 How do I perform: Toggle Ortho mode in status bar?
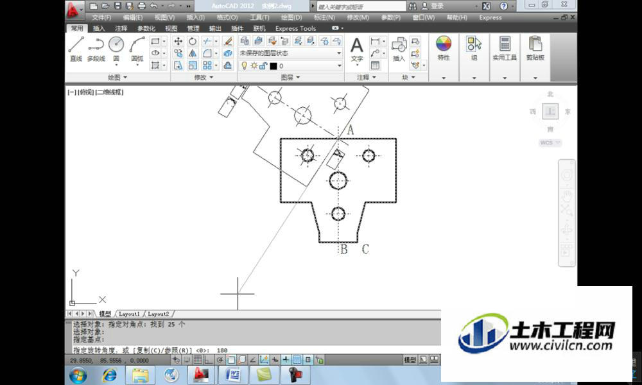pos(209,360)
